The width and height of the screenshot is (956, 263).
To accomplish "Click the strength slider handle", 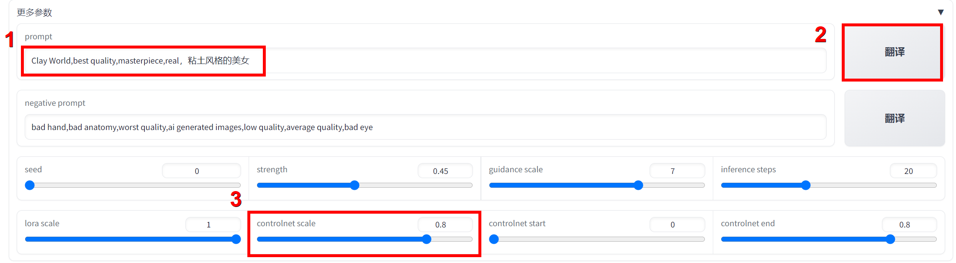I will tap(355, 185).
